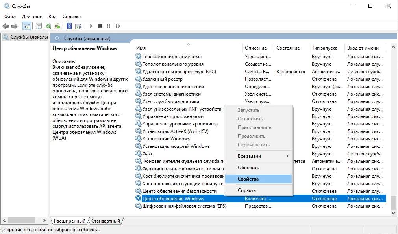Click the Properties toolbar icon
The height and width of the screenshot is (234, 398).
pos(39,26)
